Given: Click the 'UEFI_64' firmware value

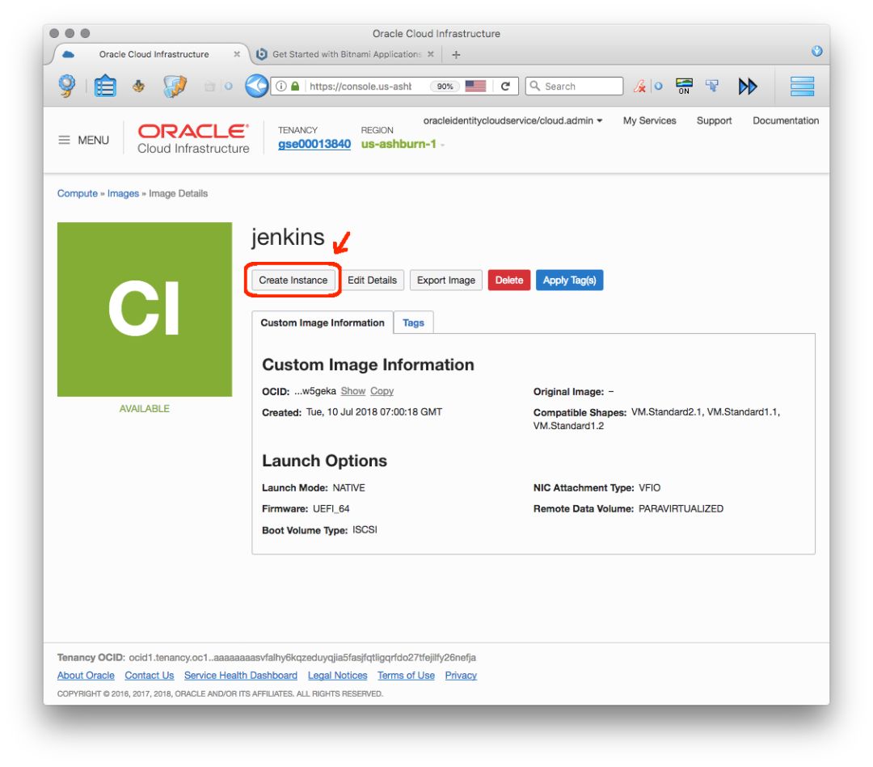Looking at the screenshot, I should [x=331, y=508].
